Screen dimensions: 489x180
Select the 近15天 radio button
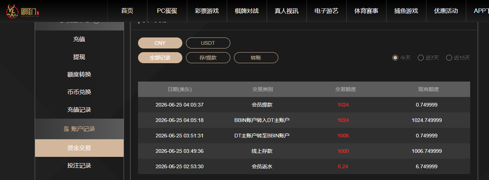tap(449, 58)
